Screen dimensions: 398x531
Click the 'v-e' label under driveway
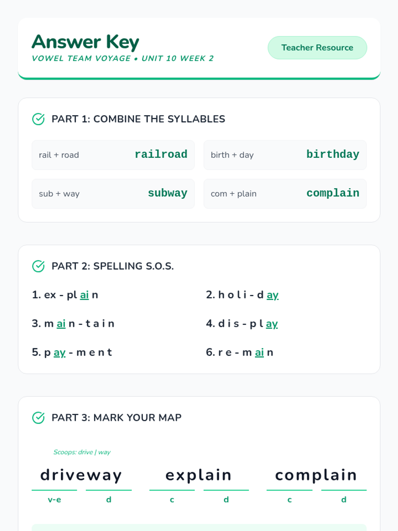tap(54, 500)
